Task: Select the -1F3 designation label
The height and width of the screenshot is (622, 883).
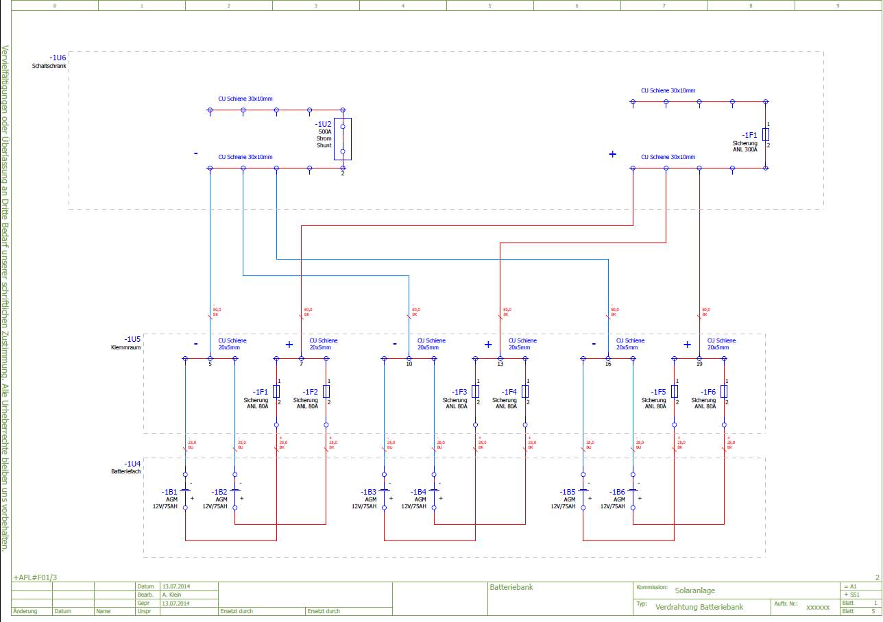Action: (x=459, y=392)
